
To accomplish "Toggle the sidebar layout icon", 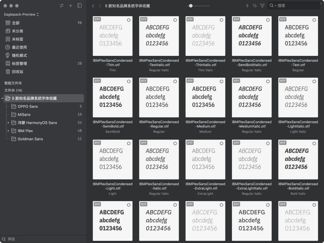I will pos(79,5).
